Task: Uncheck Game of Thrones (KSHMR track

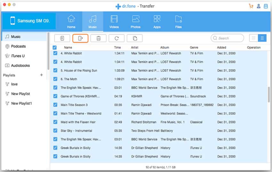Action: click(55, 96)
